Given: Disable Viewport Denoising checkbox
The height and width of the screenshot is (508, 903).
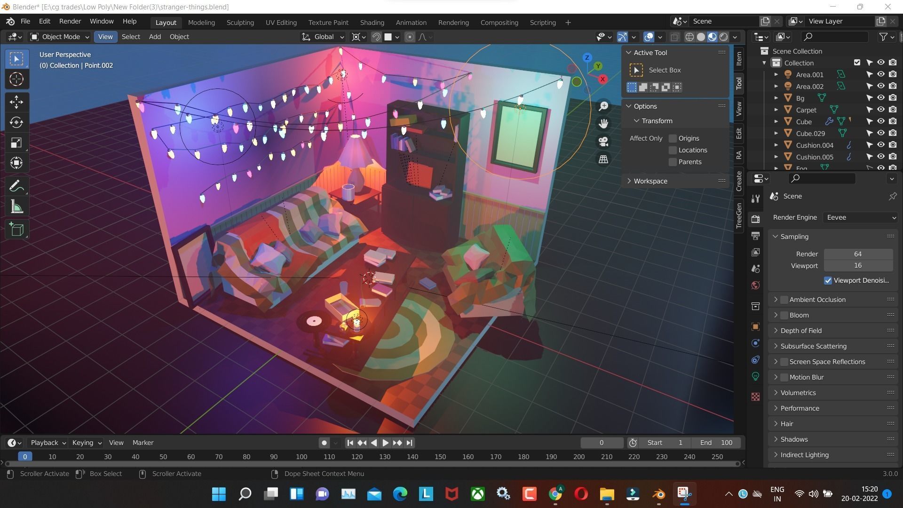Looking at the screenshot, I should (828, 280).
